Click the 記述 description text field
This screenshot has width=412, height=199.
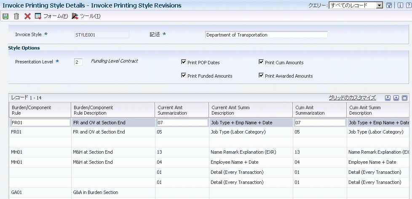(x=266, y=35)
